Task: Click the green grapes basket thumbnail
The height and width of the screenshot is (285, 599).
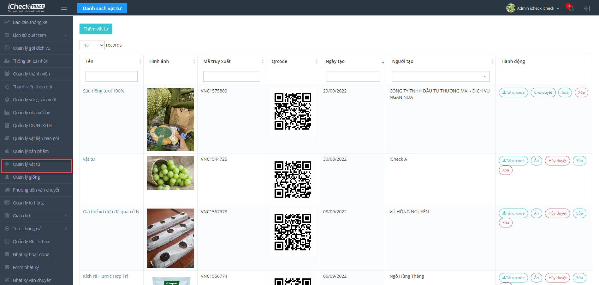Action: click(170, 173)
